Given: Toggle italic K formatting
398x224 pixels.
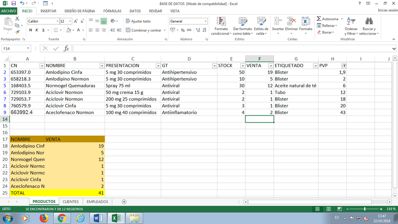Looking at the screenshot, I should point(37,30).
